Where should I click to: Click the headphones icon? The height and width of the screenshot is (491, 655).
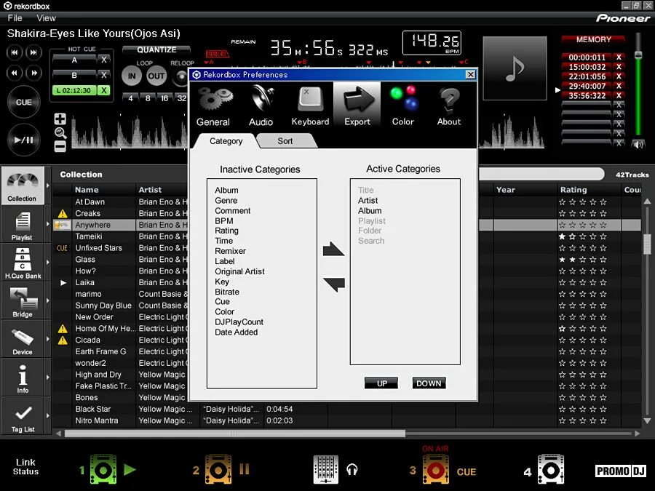coord(352,470)
